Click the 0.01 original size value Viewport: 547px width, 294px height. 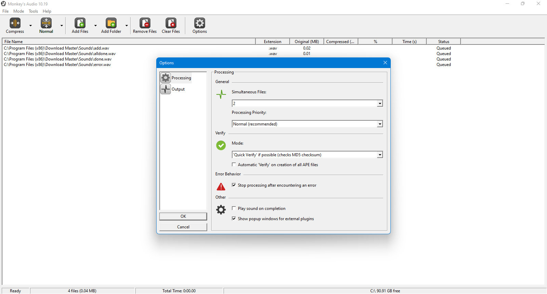click(307, 54)
